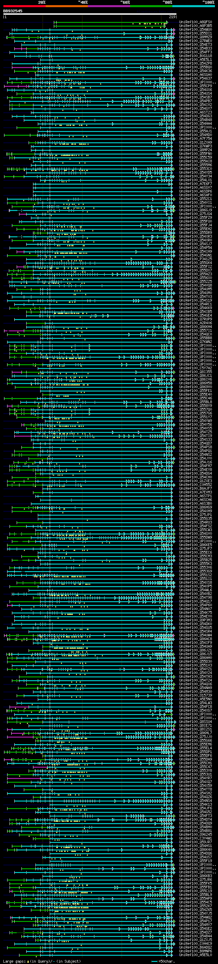This screenshot has width=218, height=964.
Task: Open hit UniRef100_A8P3B5
Action: [195, 26]
